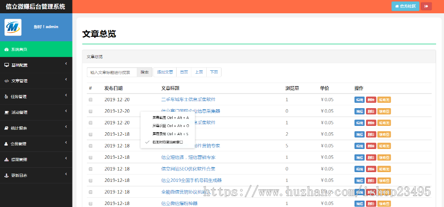Expand the 统计报表 menu chevron

(x=66, y=127)
